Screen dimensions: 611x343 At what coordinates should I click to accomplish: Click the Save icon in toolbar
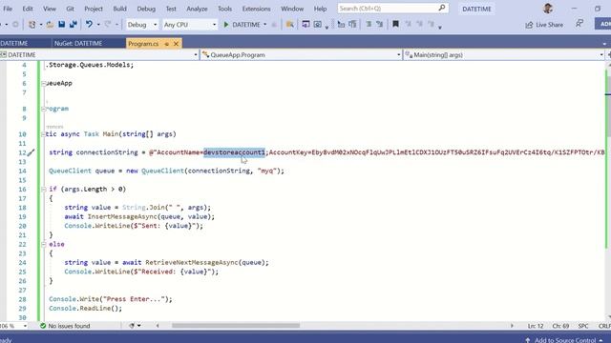click(x=61, y=24)
